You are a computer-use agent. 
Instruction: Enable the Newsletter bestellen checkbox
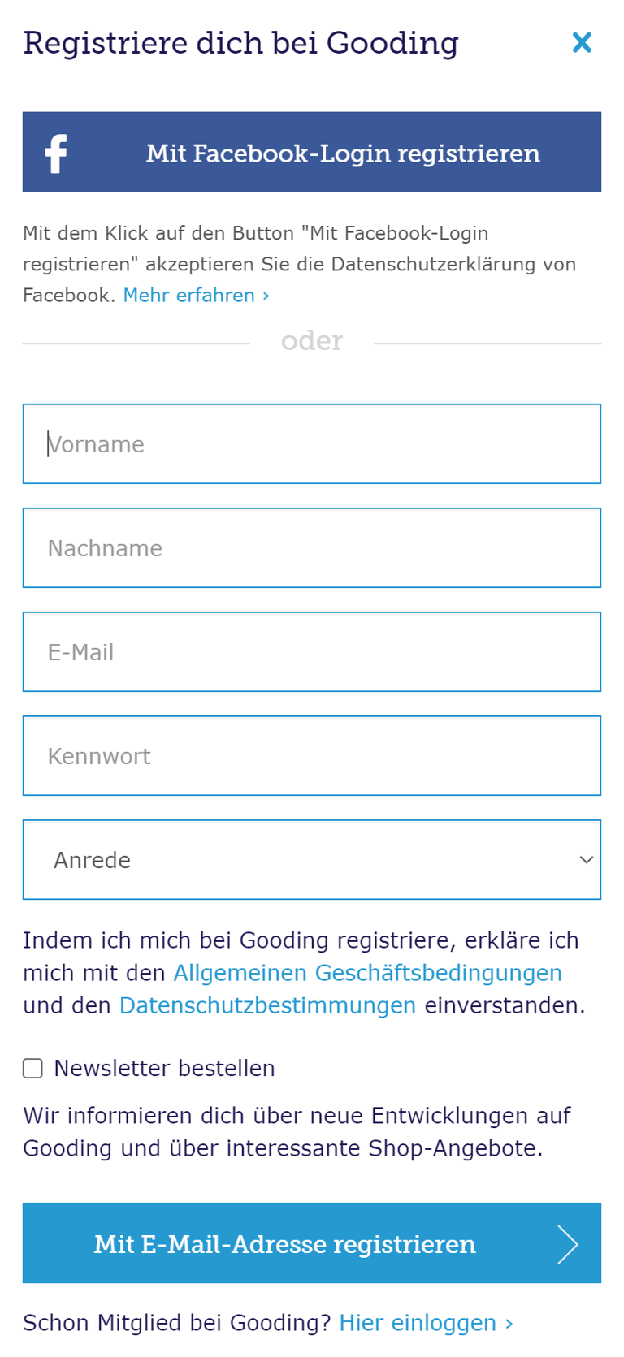32,1068
